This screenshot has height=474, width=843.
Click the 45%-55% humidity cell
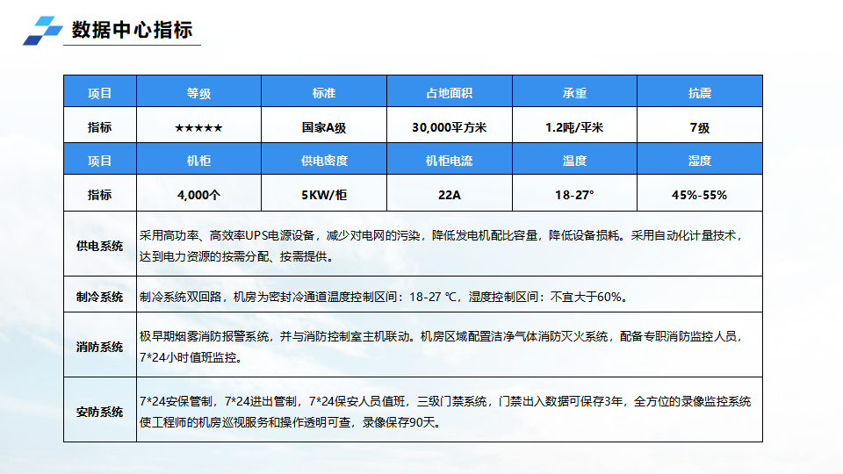click(x=699, y=194)
